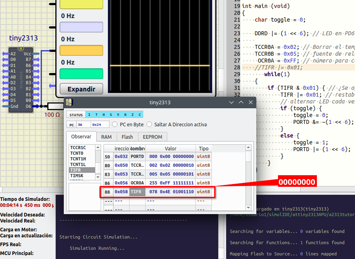Click the I flag in STATUS register
This screenshot has width=355, height=259.
coord(90,115)
